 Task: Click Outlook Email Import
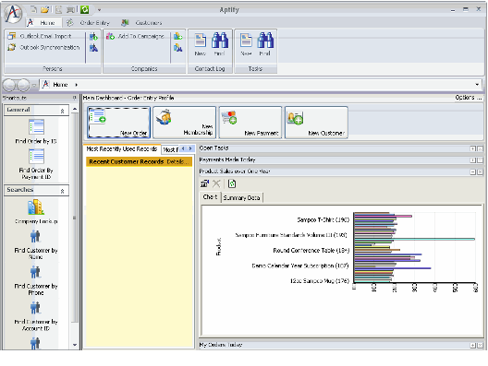pyautogui.click(x=40, y=36)
